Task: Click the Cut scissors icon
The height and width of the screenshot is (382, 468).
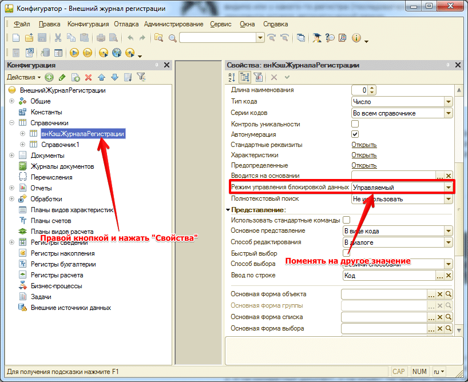Action: coord(58,38)
